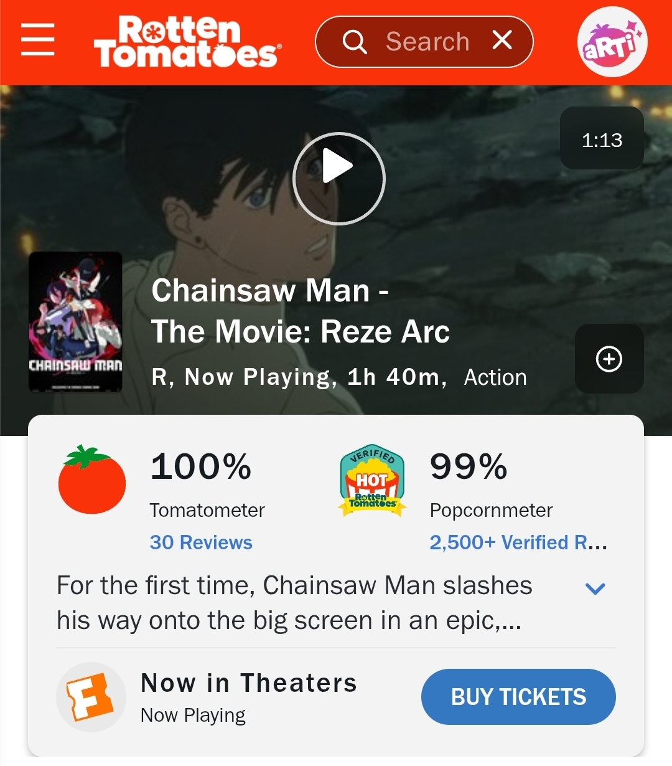Select the 100% Tomatometer score
The width and height of the screenshot is (672, 766).
coord(201,466)
